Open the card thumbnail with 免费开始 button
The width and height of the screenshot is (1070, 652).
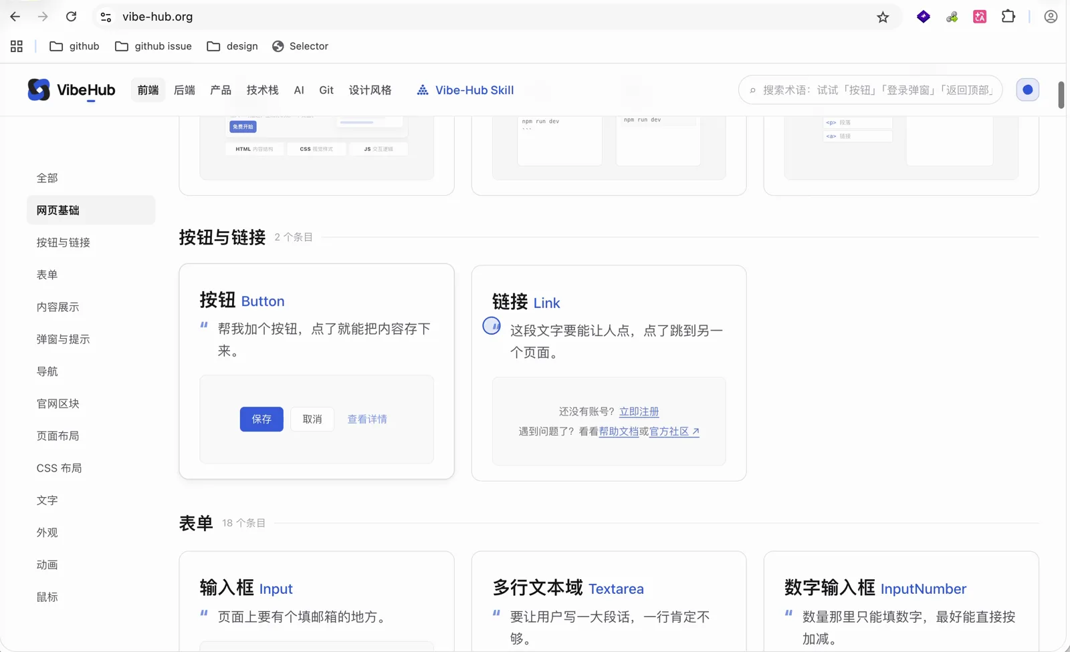click(317, 148)
